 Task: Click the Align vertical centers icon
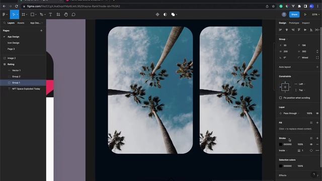[305, 30]
